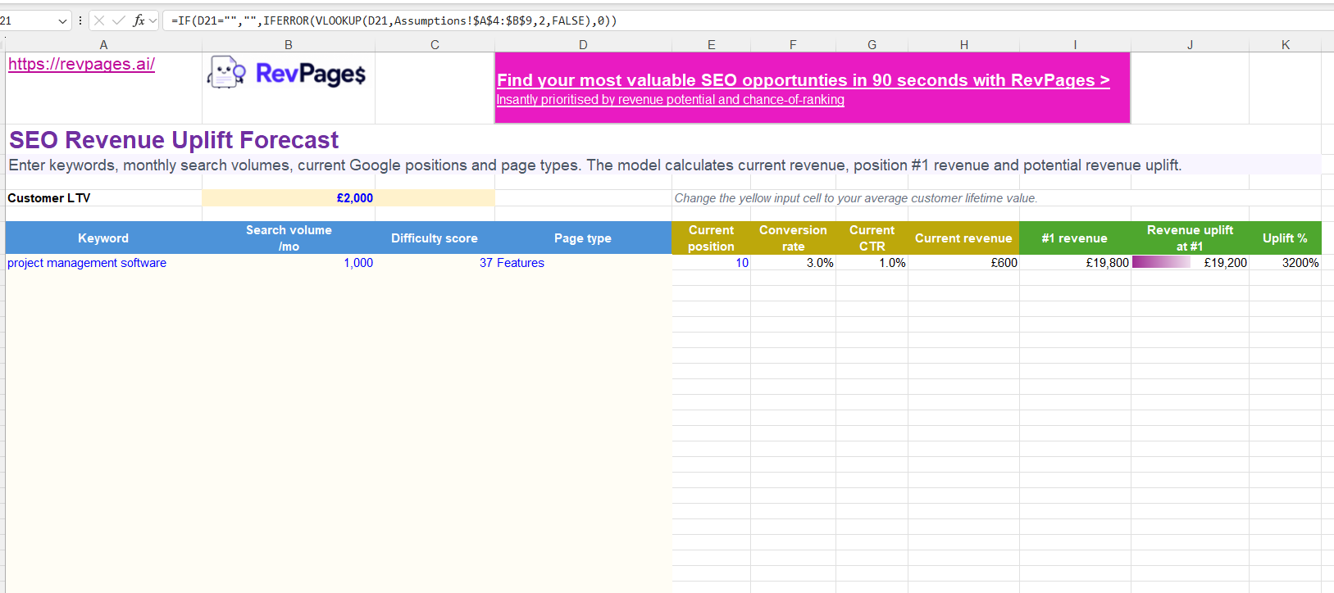Select the £19,800 #1 revenue cell
Viewport: 1334px width, 593px height.
pos(1075,263)
